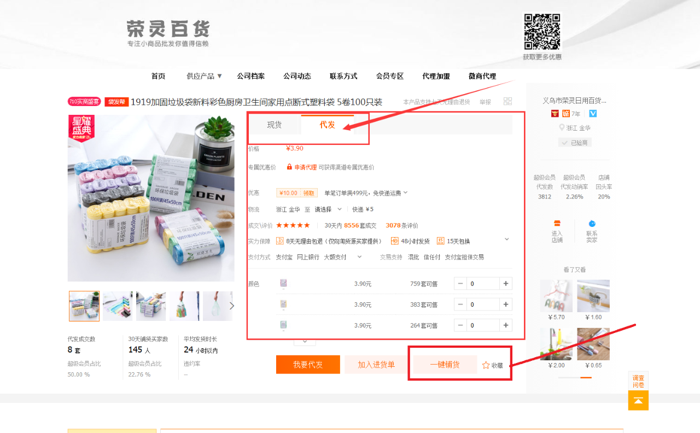Click the 进入店铺 shop icon
Screen dimensions: 700x433
click(557, 224)
